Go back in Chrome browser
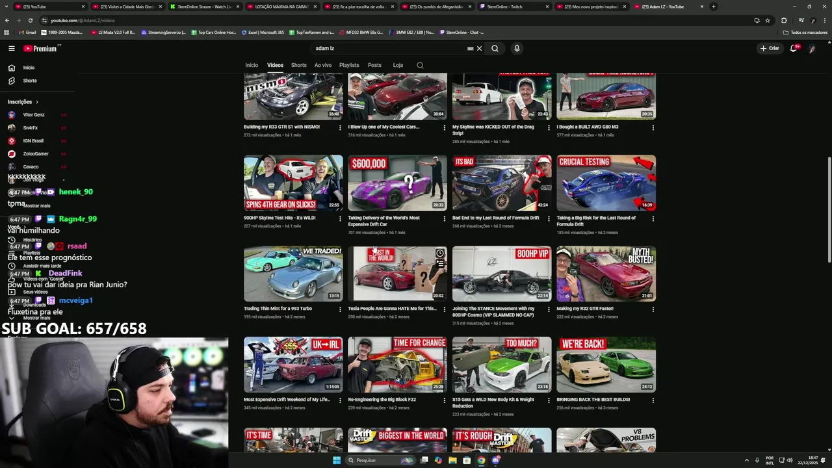The height and width of the screenshot is (468, 832). [7, 20]
